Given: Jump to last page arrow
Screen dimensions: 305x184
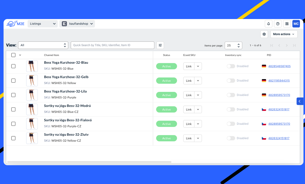Looking at the screenshot, I should (294, 45).
